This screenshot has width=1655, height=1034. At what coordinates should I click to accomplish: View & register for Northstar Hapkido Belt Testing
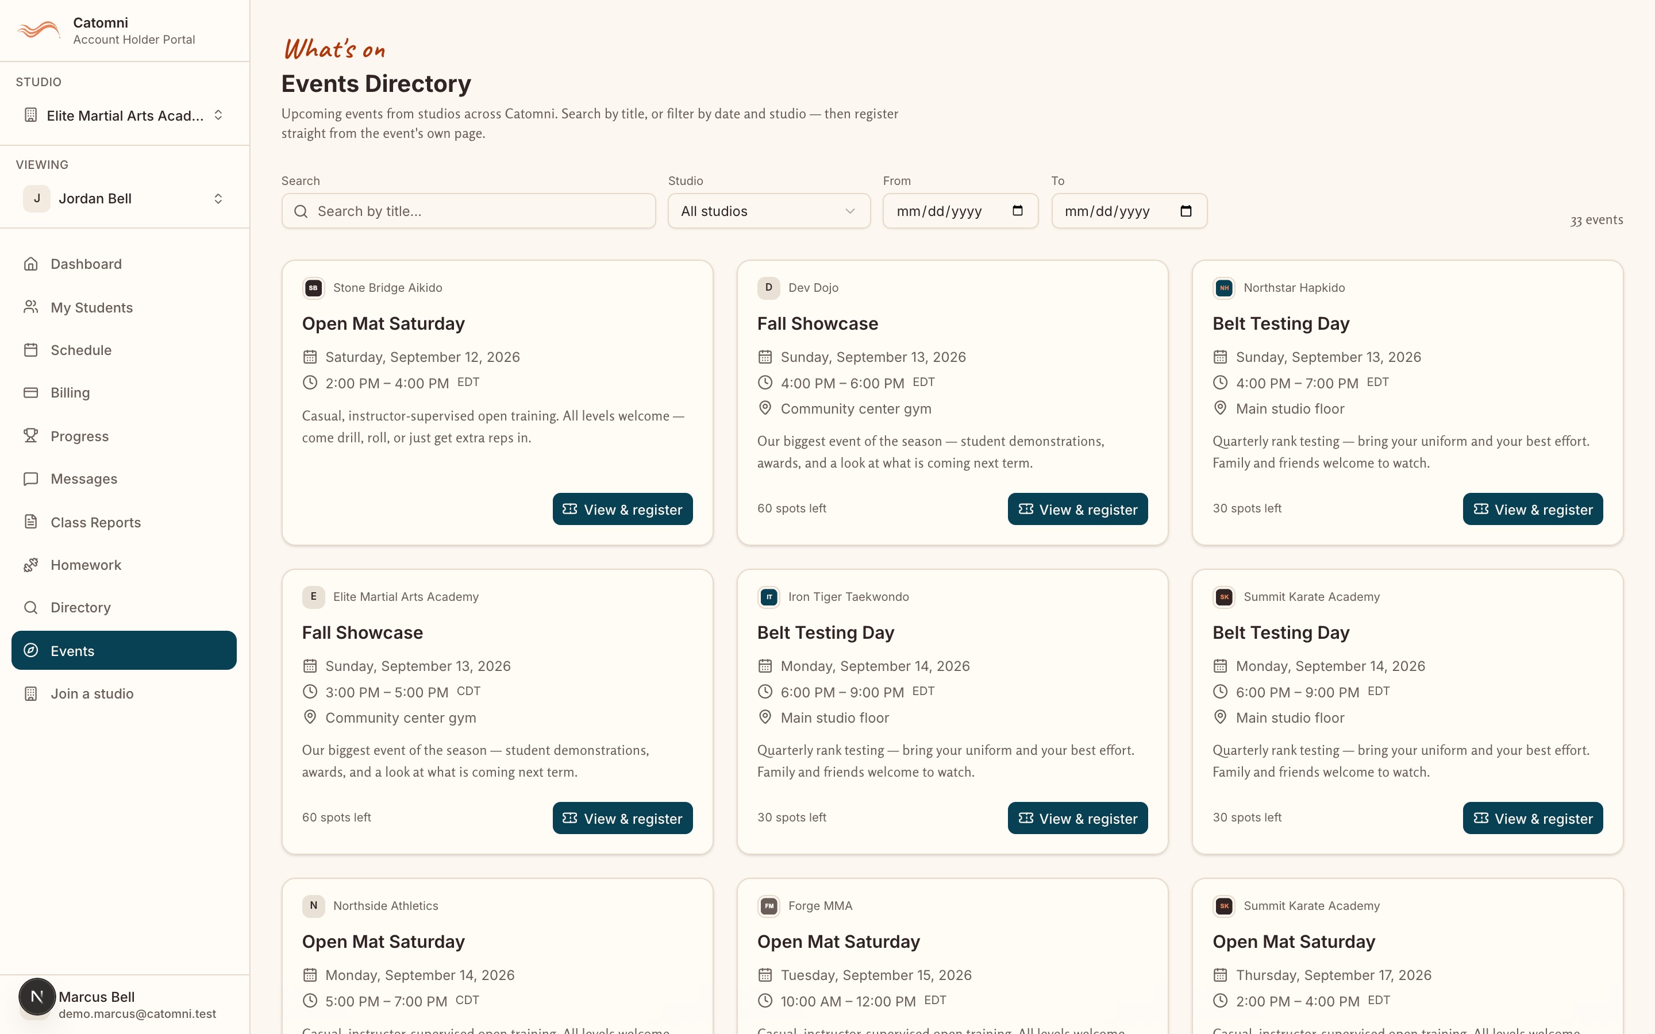(x=1533, y=509)
